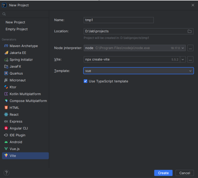Expand the Template dropdown showing vue
The image size is (198, 178).
coord(139,71)
